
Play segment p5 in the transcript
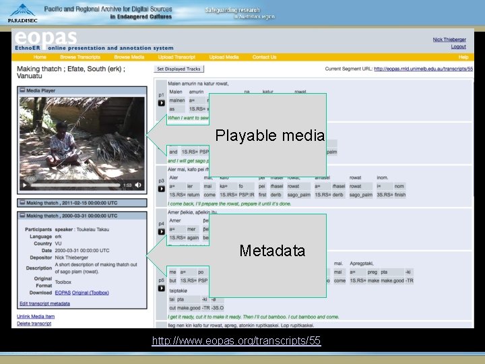click(x=162, y=289)
